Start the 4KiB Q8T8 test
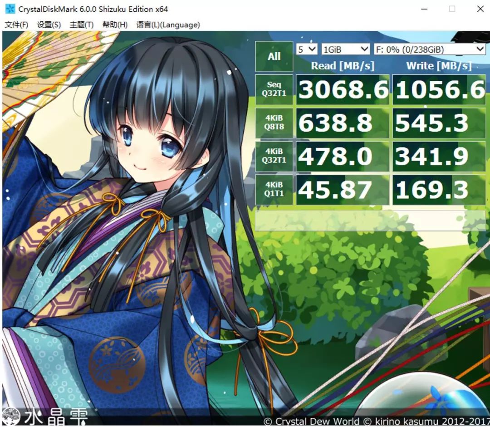 pyautogui.click(x=274, y=123)
